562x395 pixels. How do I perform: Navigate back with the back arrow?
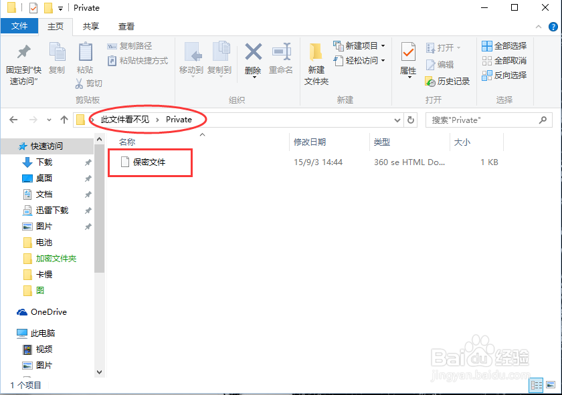click(13, 120)
